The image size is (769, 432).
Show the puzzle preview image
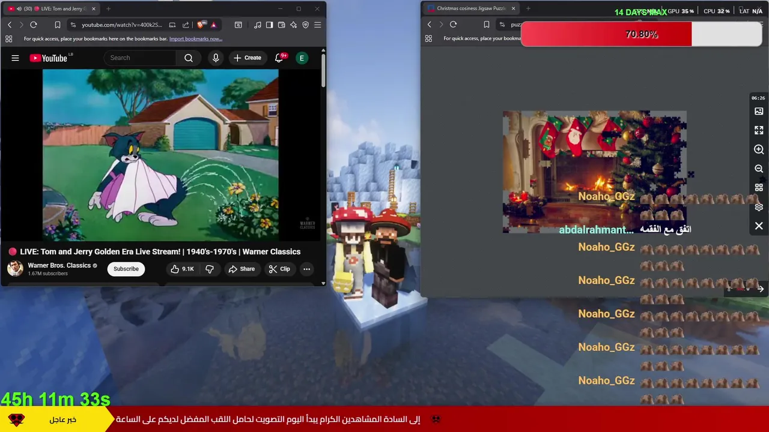[759, 111]
